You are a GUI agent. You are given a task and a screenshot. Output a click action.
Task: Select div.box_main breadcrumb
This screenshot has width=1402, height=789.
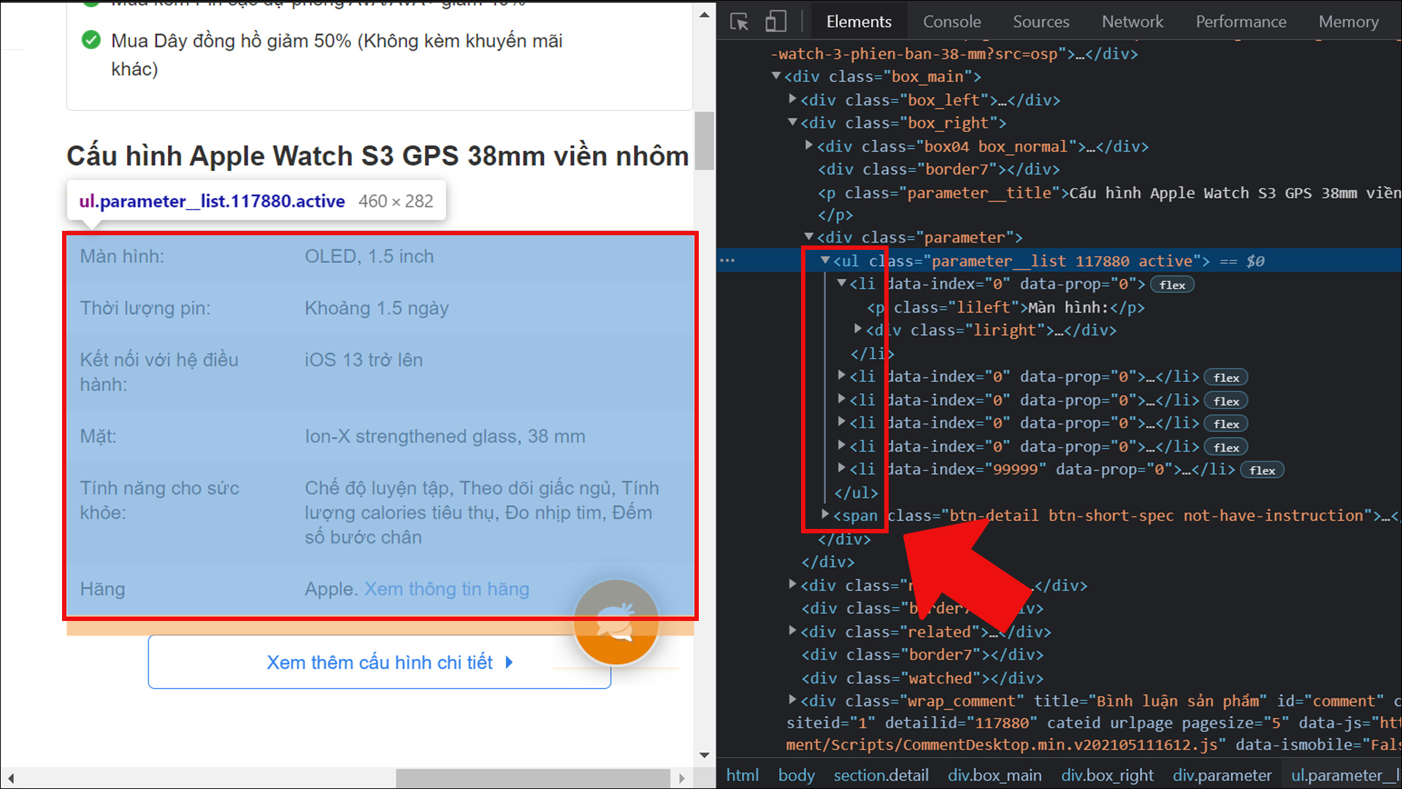[995, 775]
